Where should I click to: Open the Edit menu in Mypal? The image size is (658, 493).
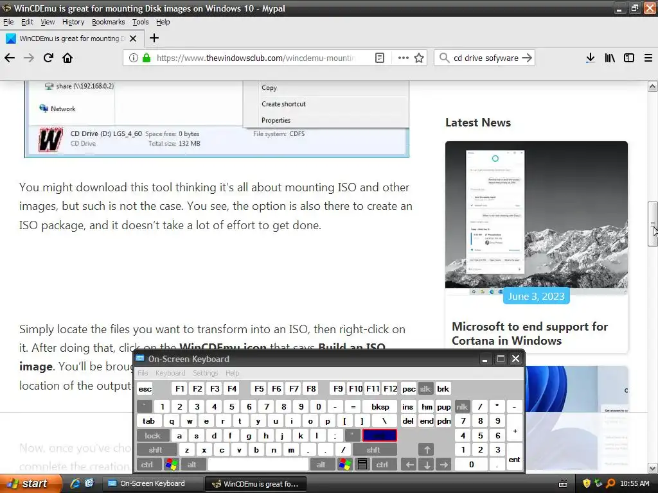pos(27,22)
